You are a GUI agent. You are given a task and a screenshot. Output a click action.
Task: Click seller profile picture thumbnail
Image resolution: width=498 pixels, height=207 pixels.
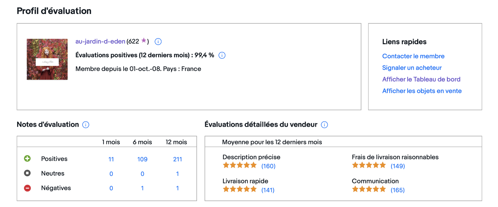coord(47,59)
